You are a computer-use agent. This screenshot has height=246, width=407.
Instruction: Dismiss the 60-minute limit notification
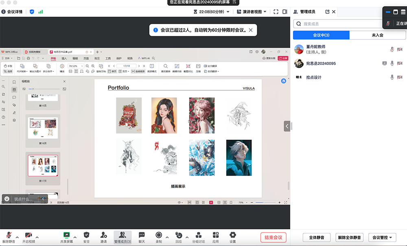coord(251,30)
